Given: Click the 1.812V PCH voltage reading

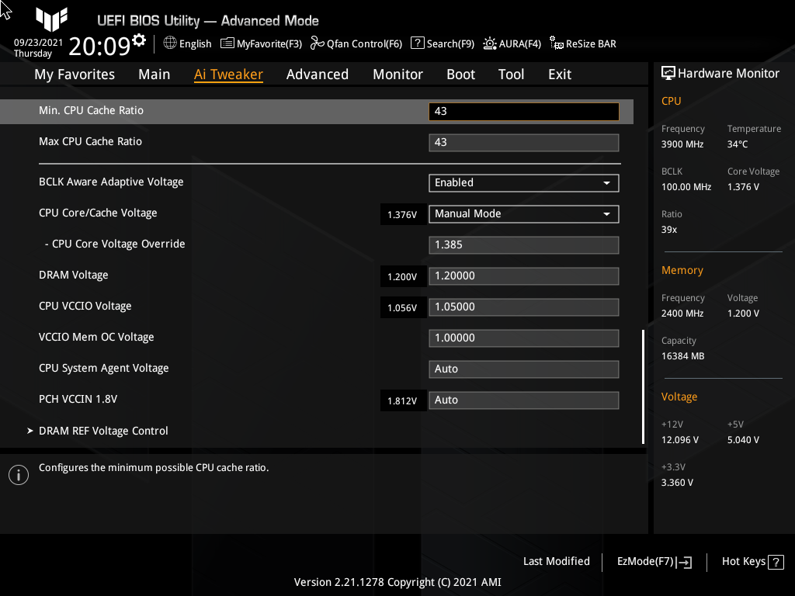Looking at the screenshot, I should (402, 401).
